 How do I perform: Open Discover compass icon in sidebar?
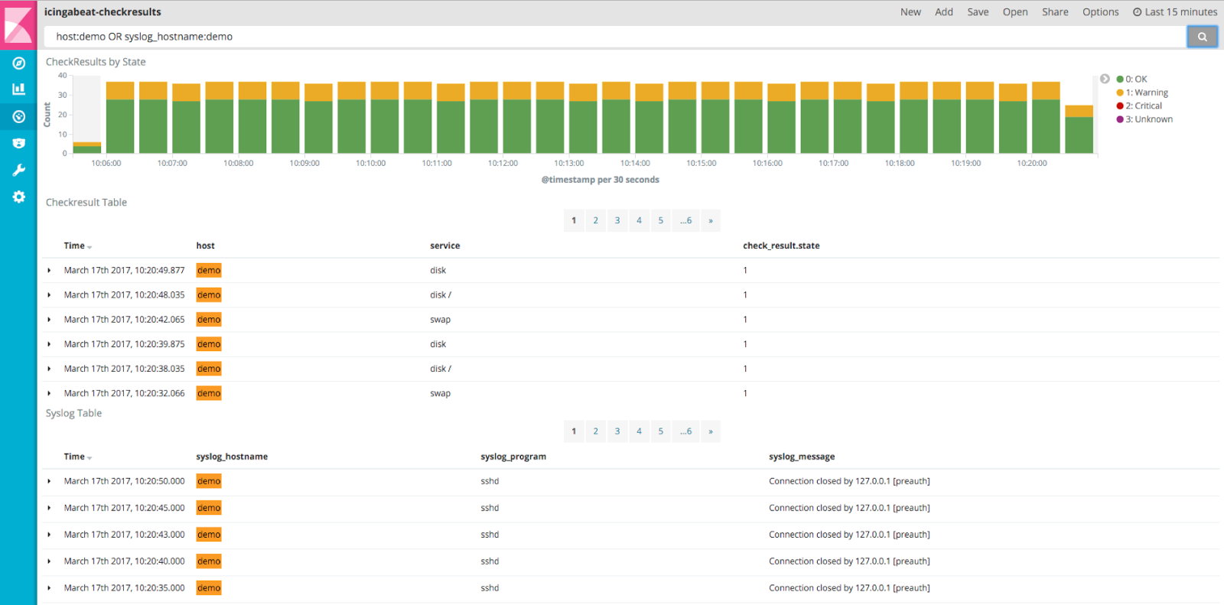click(18, 63)
